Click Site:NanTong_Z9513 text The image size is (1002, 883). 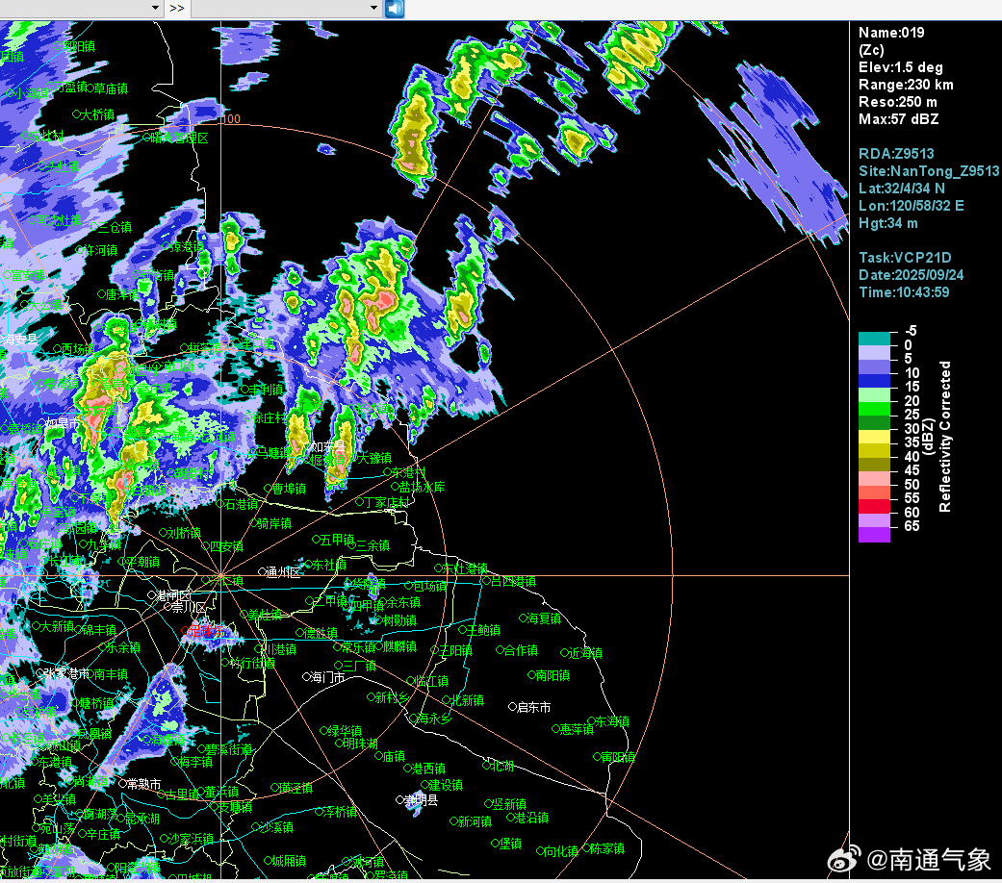[929, 170]
